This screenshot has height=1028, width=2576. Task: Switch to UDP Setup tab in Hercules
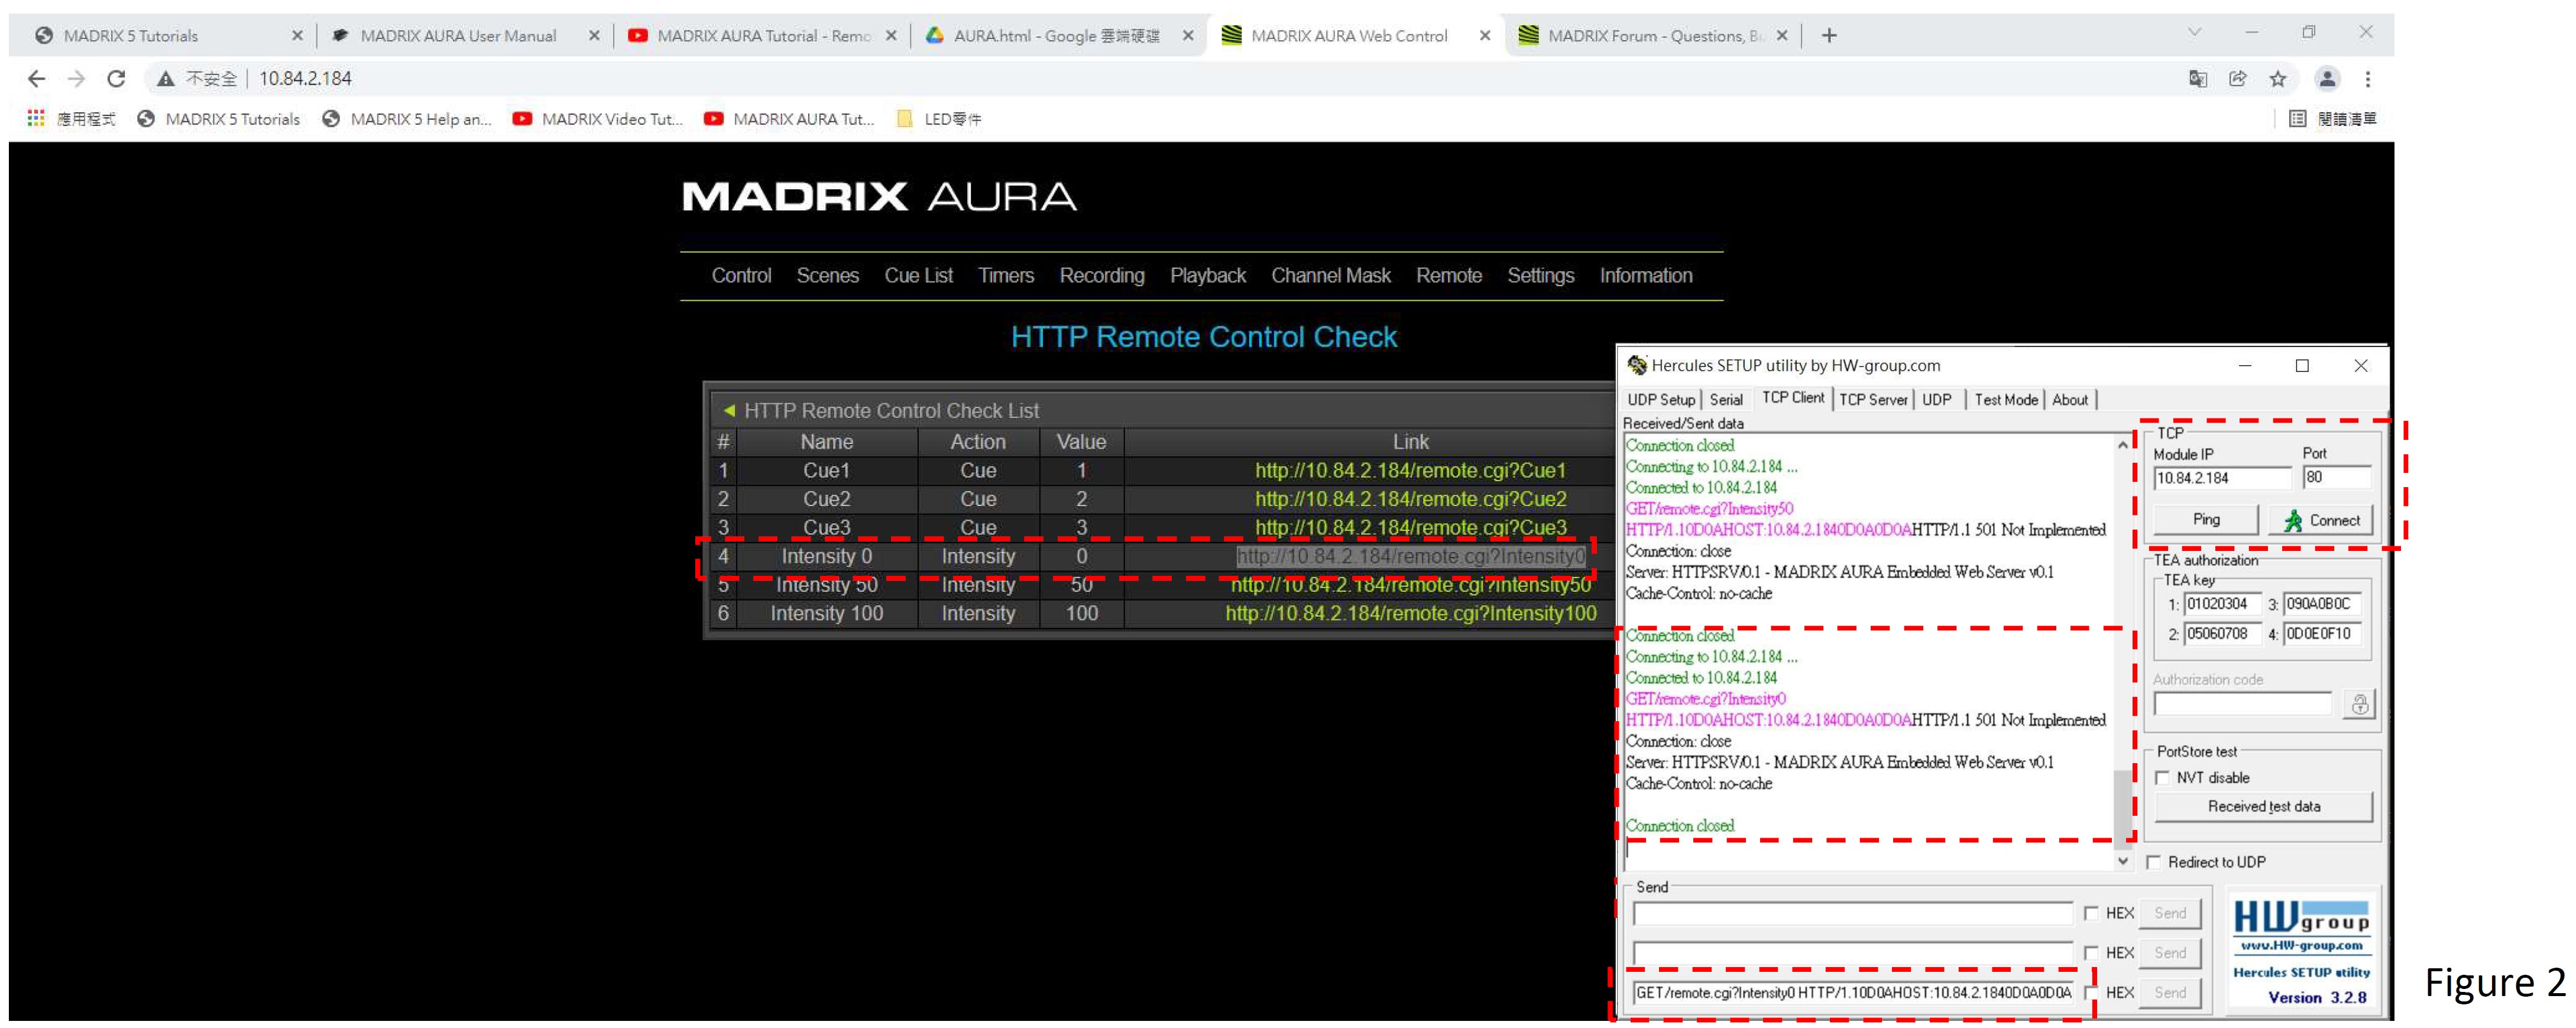tap(1661, 400)
